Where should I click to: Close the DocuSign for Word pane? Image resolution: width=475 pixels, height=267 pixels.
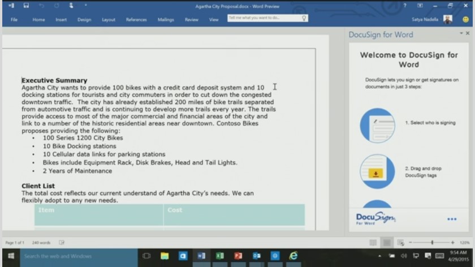468,33
